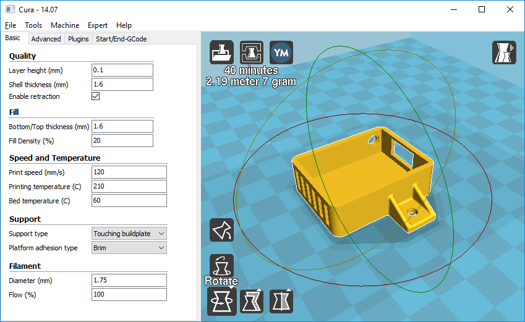Click the Lay flat icon

pos(221,230)
